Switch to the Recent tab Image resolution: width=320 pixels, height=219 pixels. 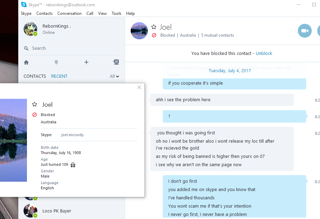pos(59,76)
